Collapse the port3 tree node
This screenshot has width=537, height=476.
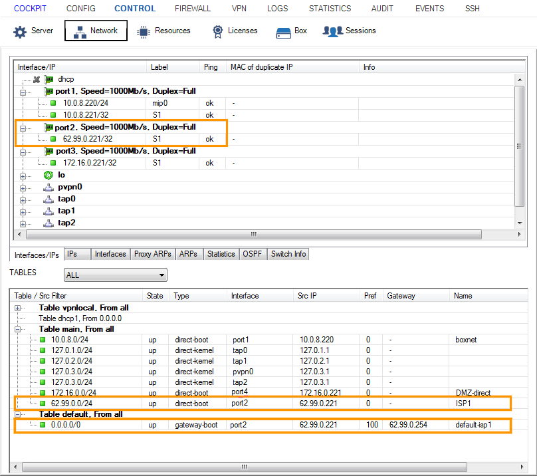[x=23, y=152]
